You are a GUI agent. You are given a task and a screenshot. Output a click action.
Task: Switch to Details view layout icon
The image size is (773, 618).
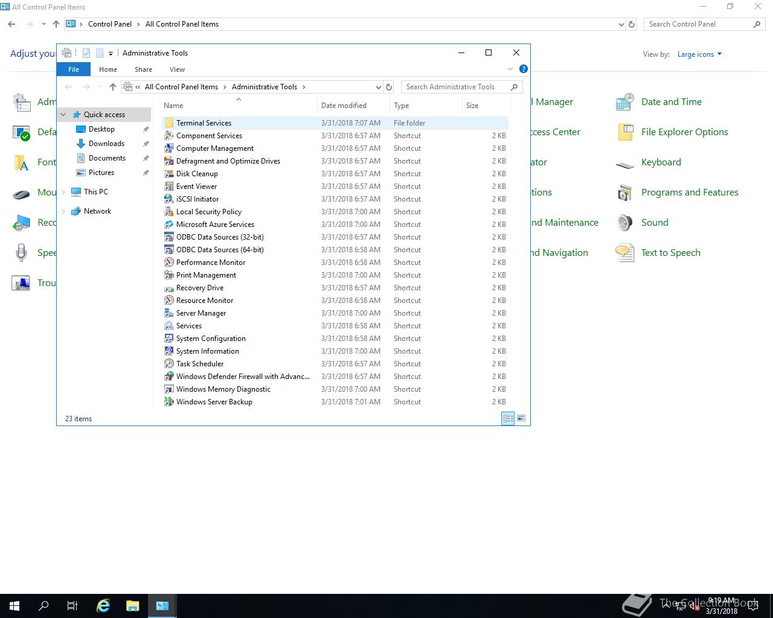coord(508,418)
